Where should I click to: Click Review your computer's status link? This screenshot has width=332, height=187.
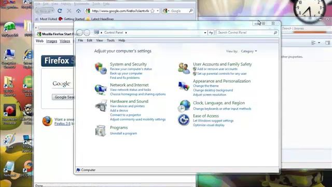(131, 69)
